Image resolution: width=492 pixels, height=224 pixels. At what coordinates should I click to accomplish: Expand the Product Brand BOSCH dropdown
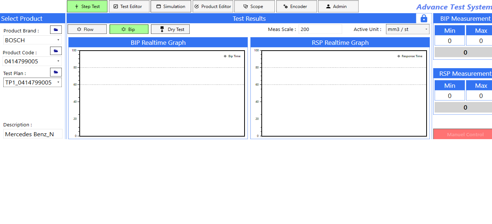(x=33, y=40)
